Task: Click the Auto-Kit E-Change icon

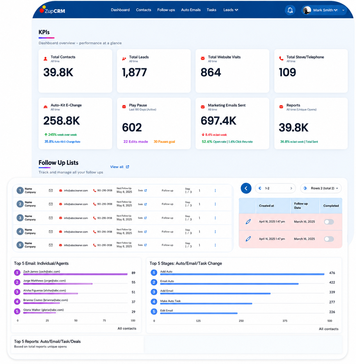Action: [45, 107]
